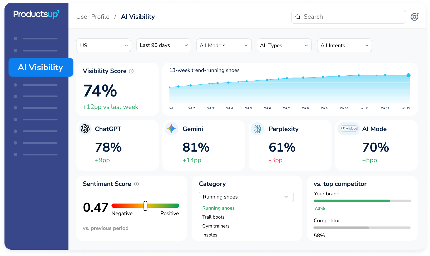Open the Last 90 days dropdown
Screen dimensions: 430x256
coord(164,45)
